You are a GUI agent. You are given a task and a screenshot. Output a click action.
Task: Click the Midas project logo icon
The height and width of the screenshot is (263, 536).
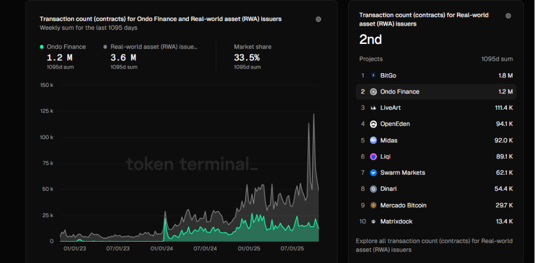(373, 141)
